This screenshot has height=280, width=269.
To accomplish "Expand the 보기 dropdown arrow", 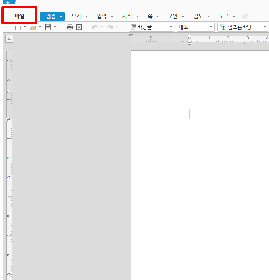I will coord(87,16).
